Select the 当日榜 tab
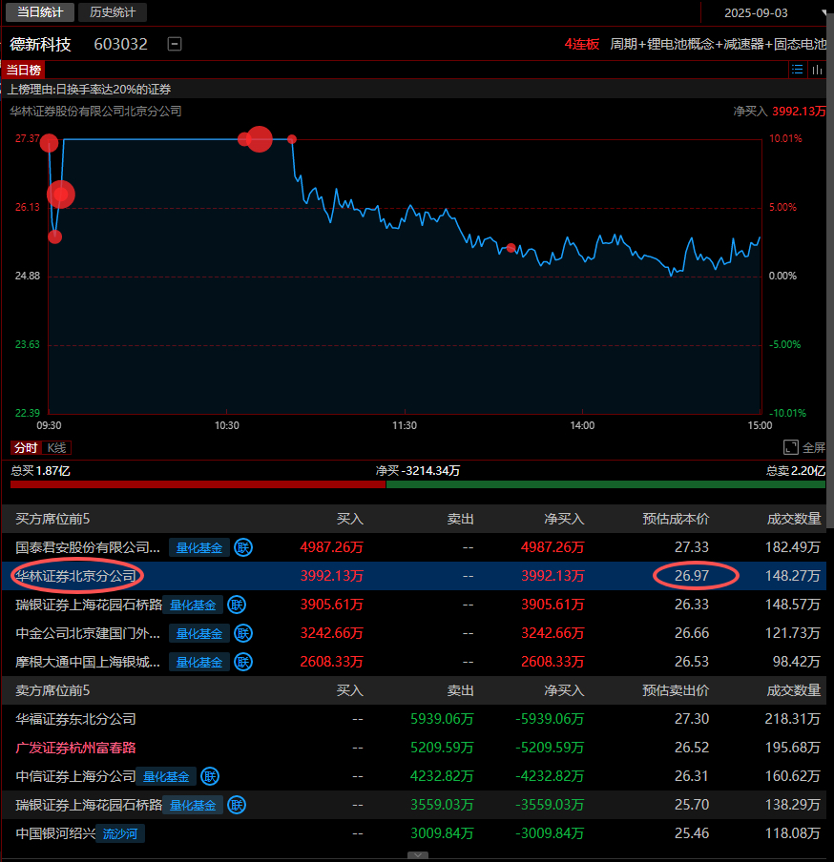Viewport: 834px width, 862px height. [x=23, y=70]
